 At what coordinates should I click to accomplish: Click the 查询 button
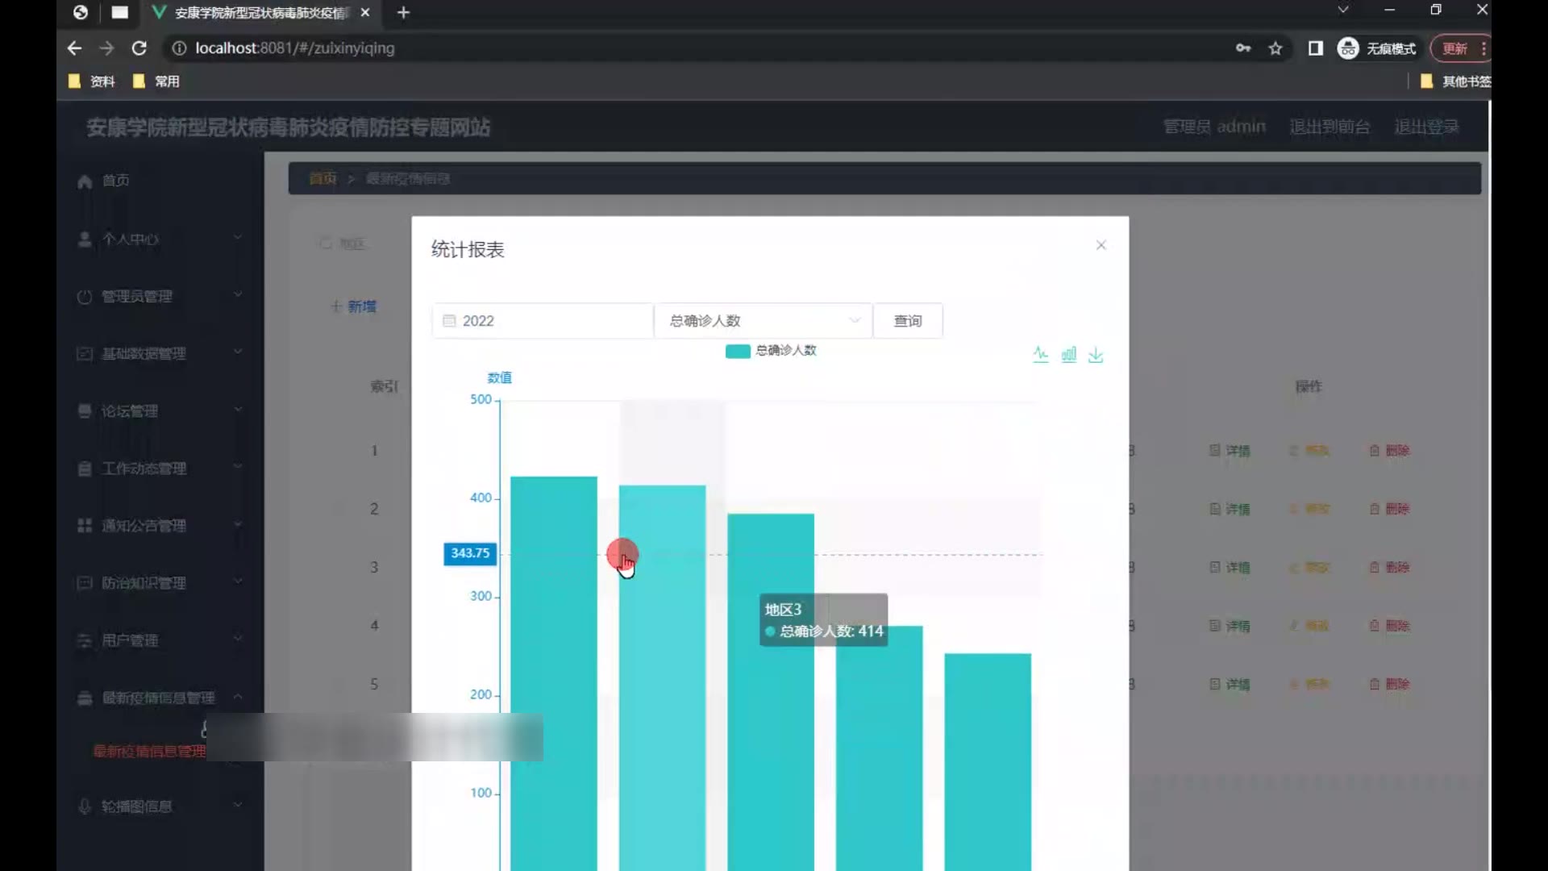pos(907,321)
